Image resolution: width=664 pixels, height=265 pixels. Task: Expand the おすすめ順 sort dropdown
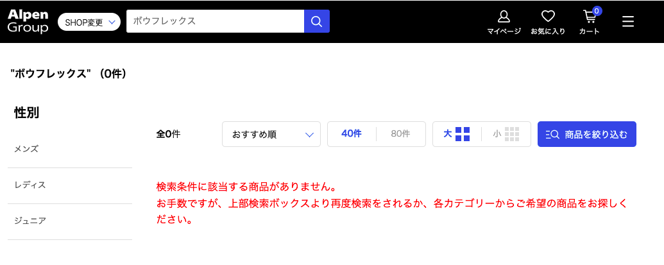tap(271, 134)
